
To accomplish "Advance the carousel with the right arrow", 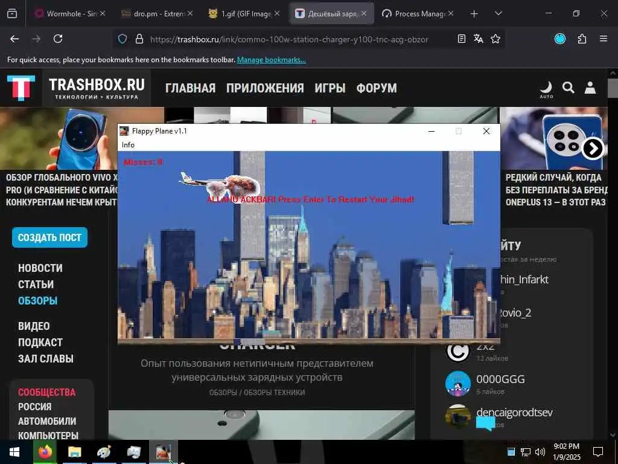I will pyautogui.click(x=593, y=149).
